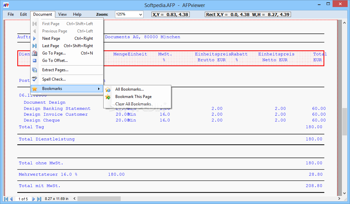Go to next page via status bar arrow
The image size is (350, 204).
point(34,199)
